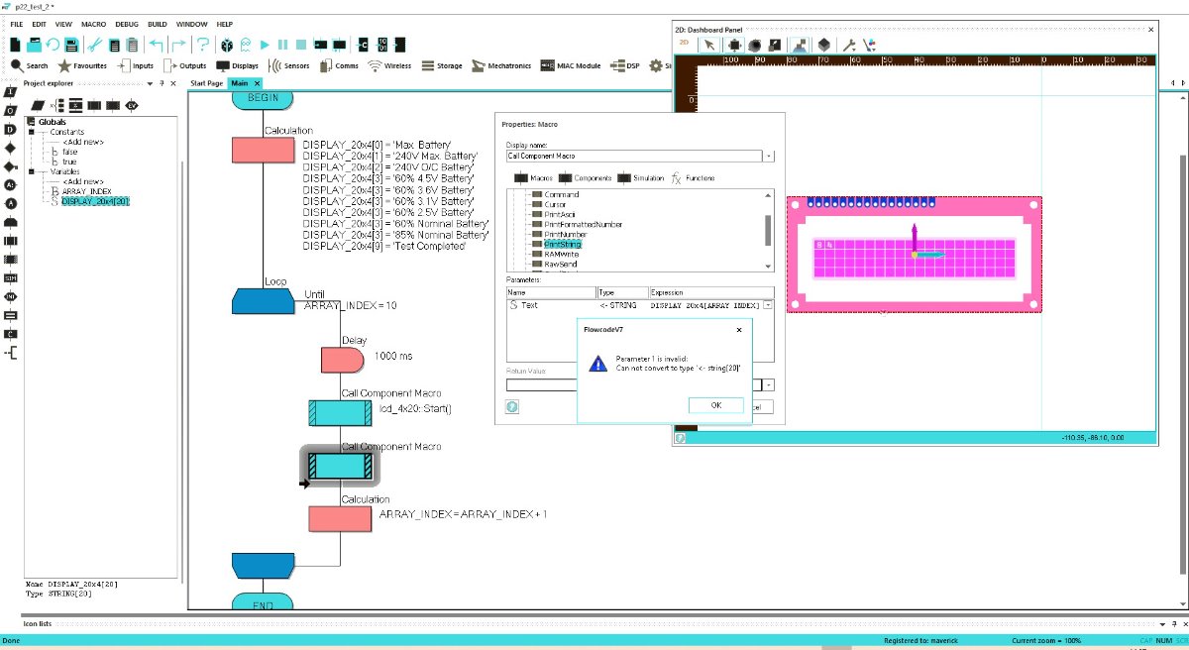Select the Decision diamond icon in left toolbar
1189x650 pixels.
(x=10, y=148)
